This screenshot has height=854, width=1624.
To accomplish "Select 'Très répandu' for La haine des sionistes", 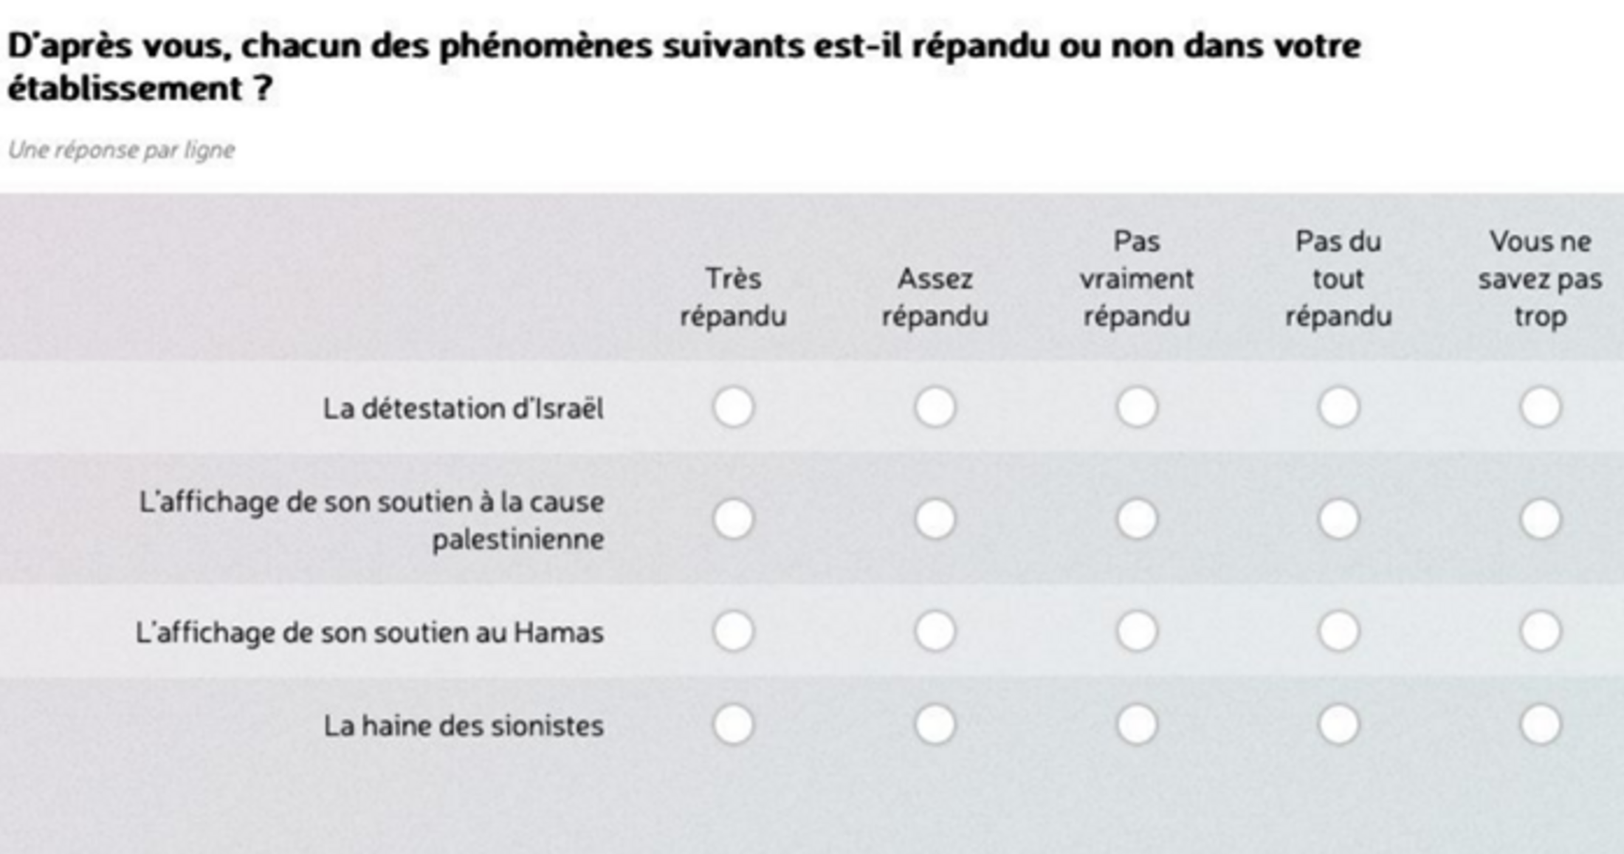I will pyautogui.click(x=733, y=725).
